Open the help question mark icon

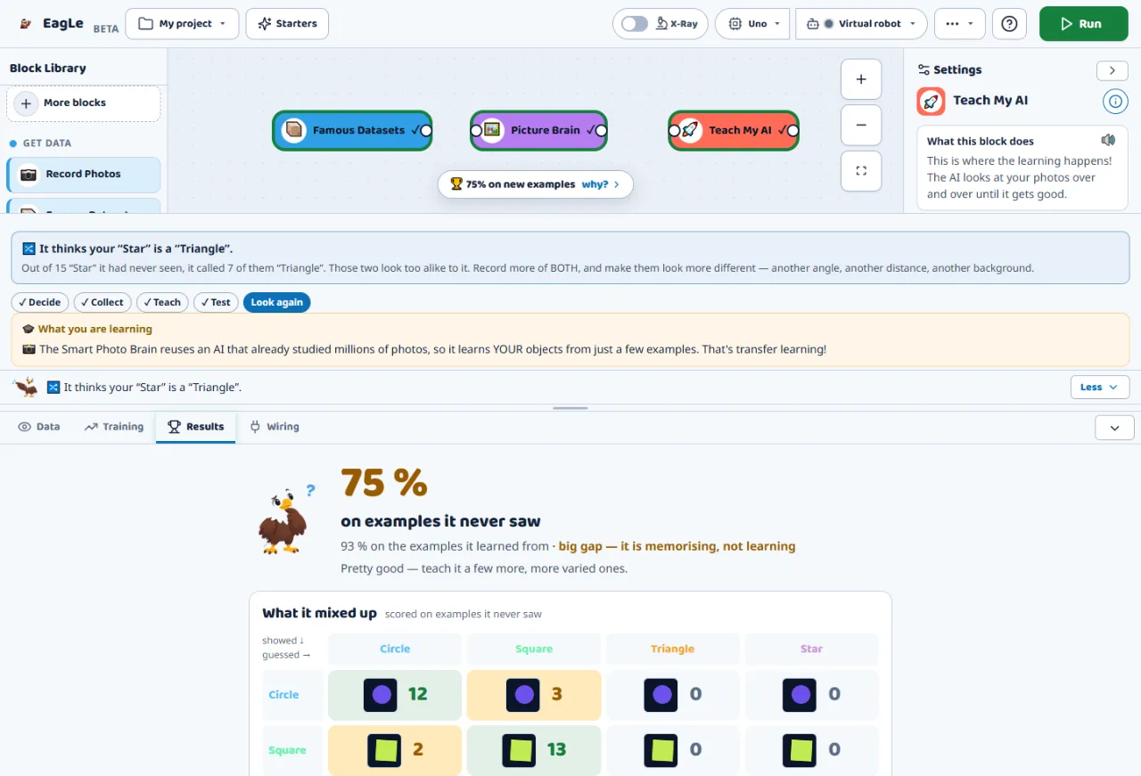coord(1009,24)
